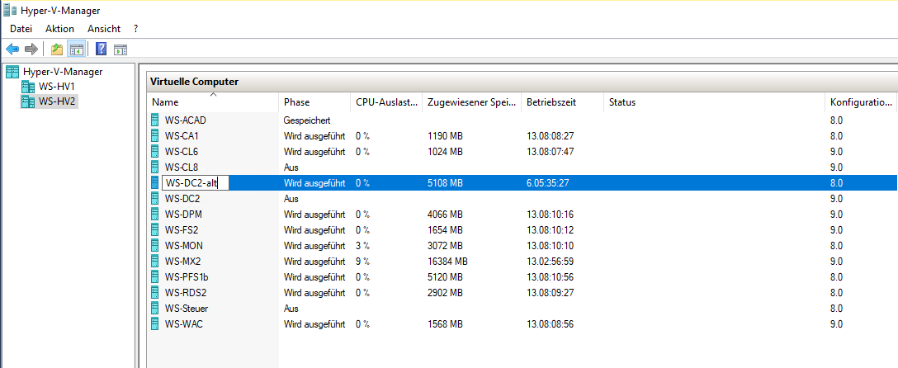Sort by the Phase column header

(314, 102)
